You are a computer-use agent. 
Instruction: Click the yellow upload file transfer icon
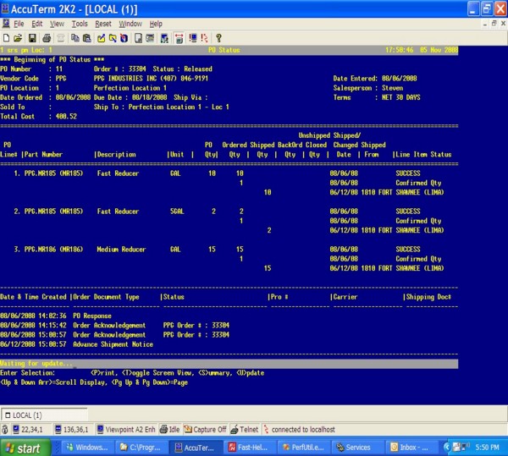click(101, 38)
